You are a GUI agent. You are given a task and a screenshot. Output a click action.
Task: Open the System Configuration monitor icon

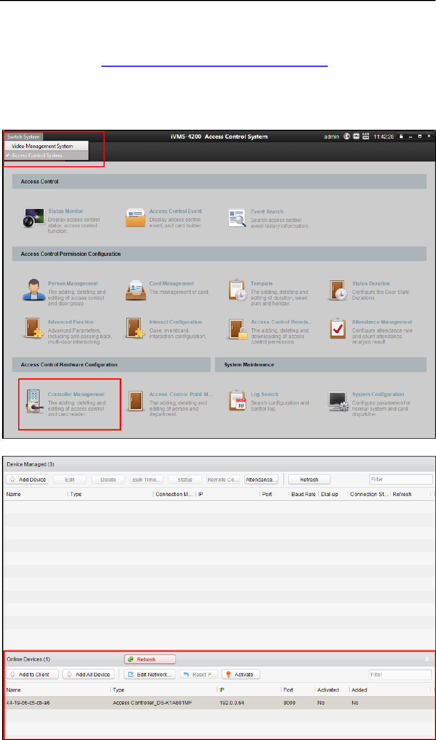pyautogui.click(x=338, y=402)
